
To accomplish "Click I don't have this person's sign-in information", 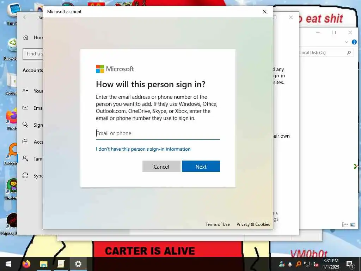I will (x=143, y=149).
